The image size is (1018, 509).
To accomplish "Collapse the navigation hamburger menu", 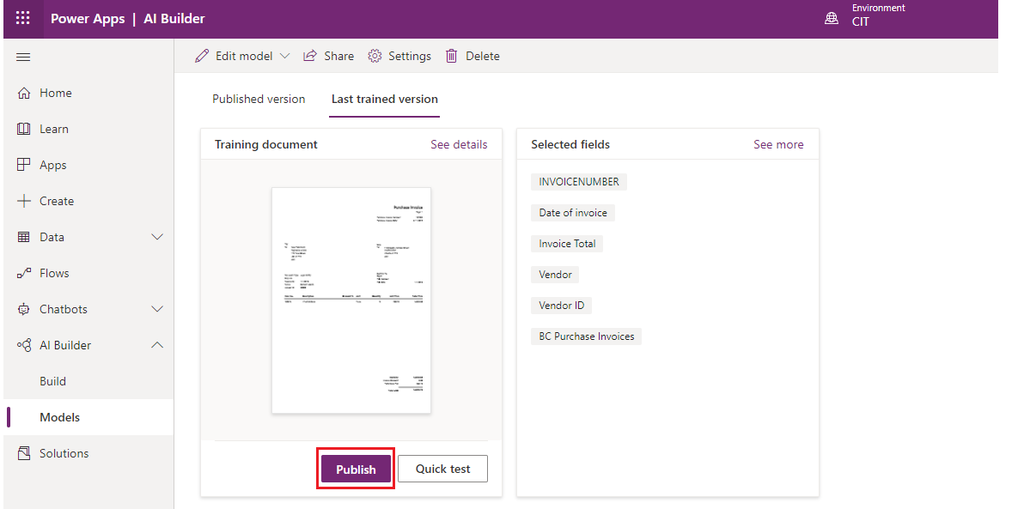I will [x=23, y=57].
